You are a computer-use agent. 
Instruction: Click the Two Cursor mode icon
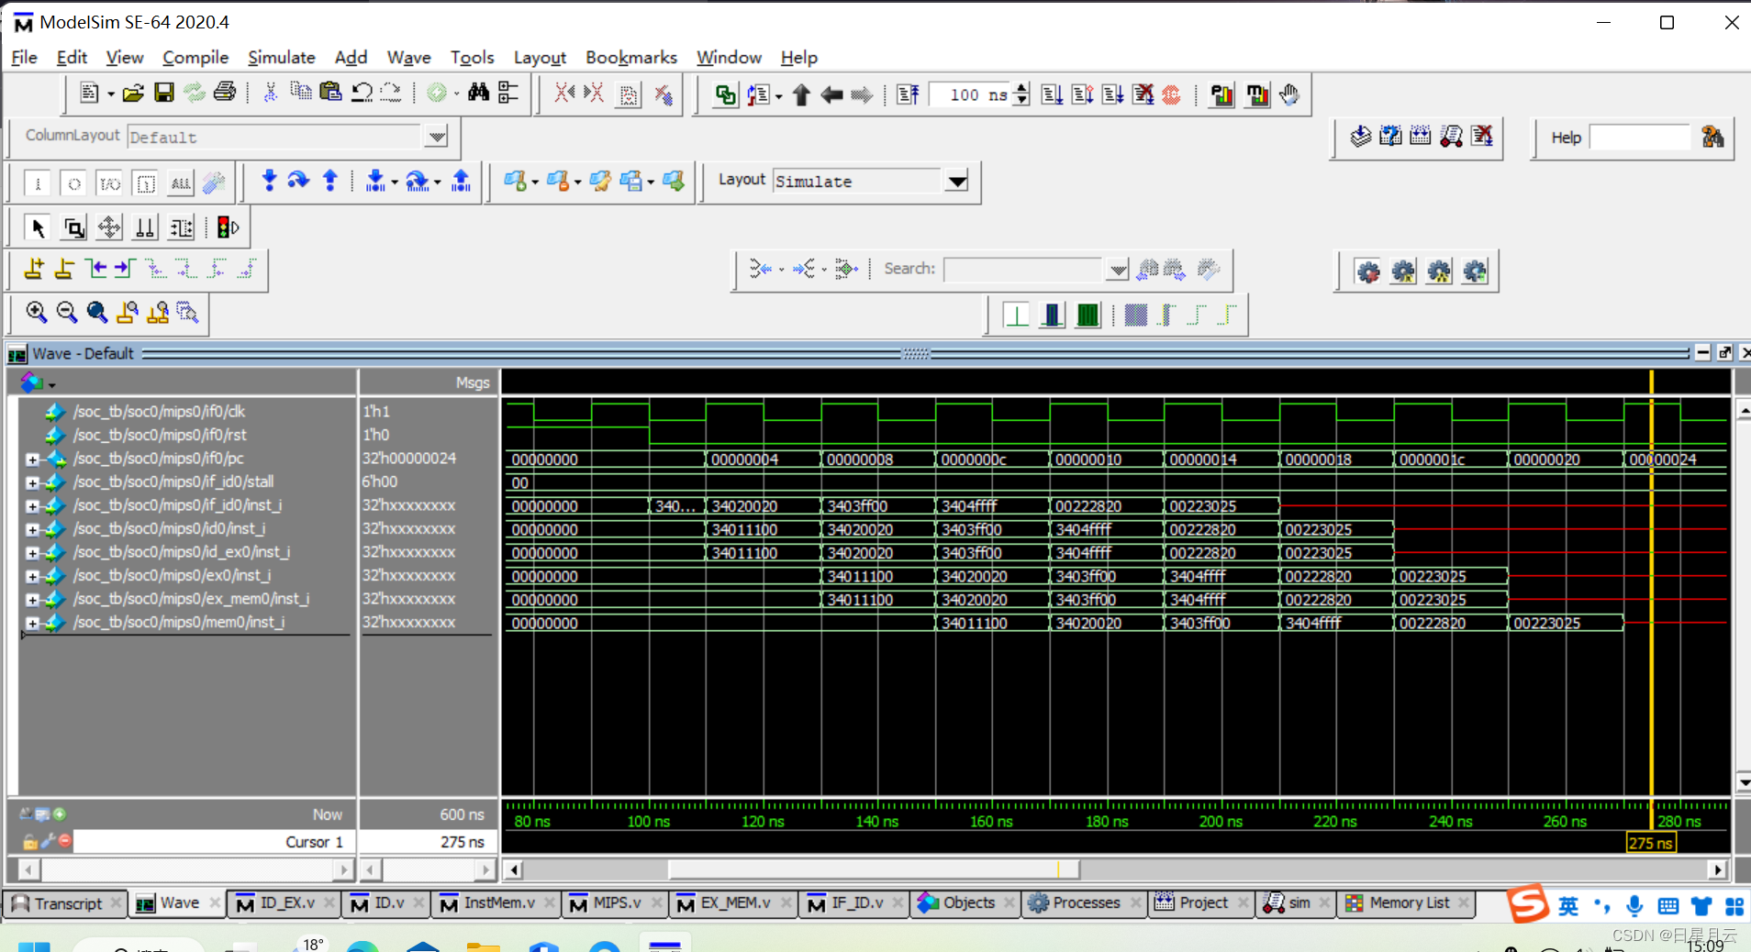(x=145, y=227)
